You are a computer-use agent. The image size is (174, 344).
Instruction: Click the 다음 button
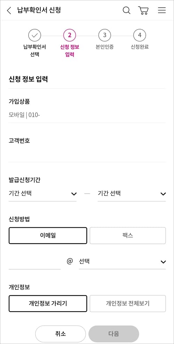pos(114,334)
